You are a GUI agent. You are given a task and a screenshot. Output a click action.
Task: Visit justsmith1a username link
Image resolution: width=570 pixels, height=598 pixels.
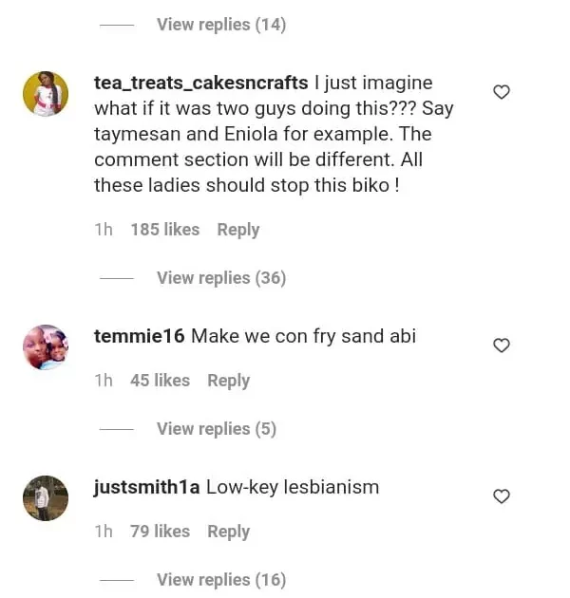tap(146, 487)
